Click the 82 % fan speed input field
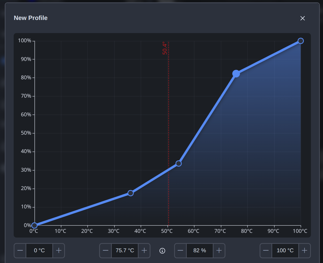Viewport: 323px width, 263px height. 200,251
